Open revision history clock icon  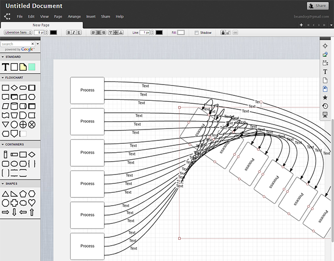(x=325, y=106)
